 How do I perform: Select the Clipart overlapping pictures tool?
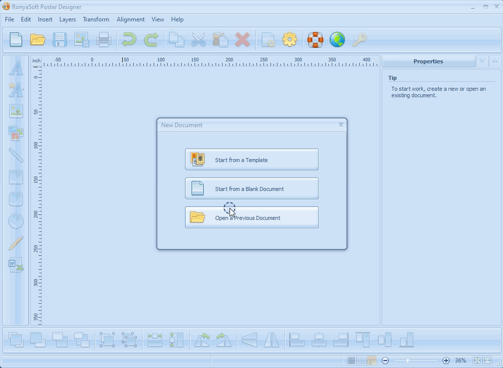[x=16, y=133]
